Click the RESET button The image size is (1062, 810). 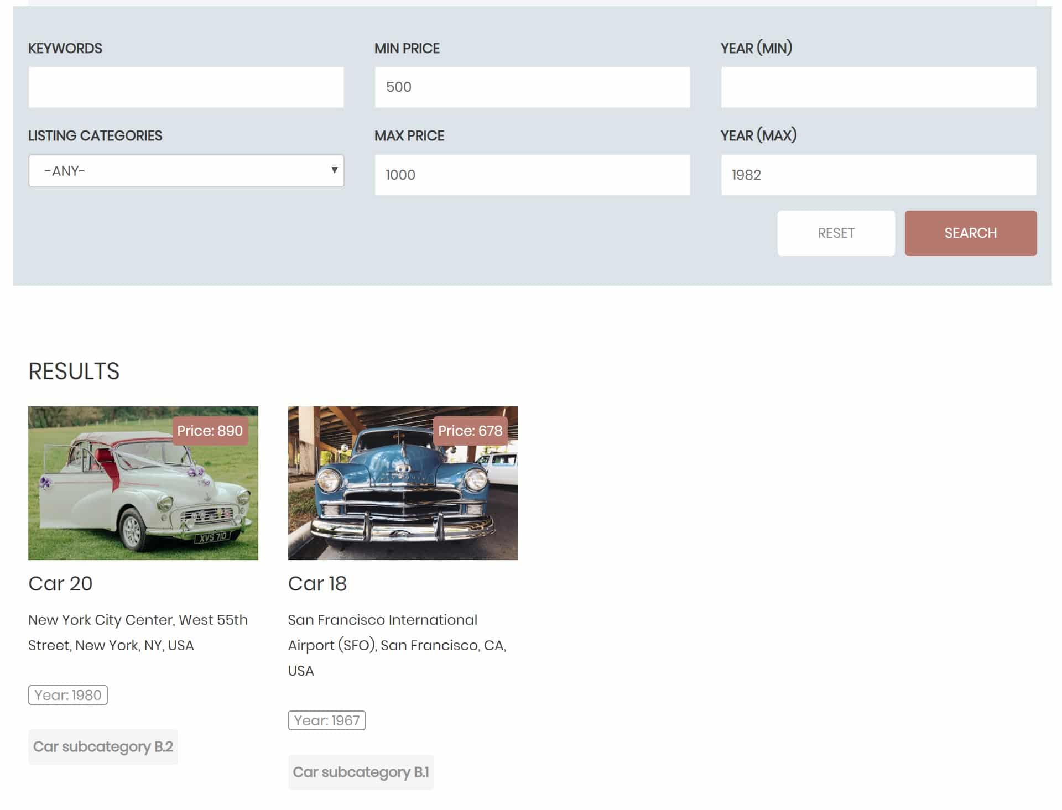pos(836,233)
